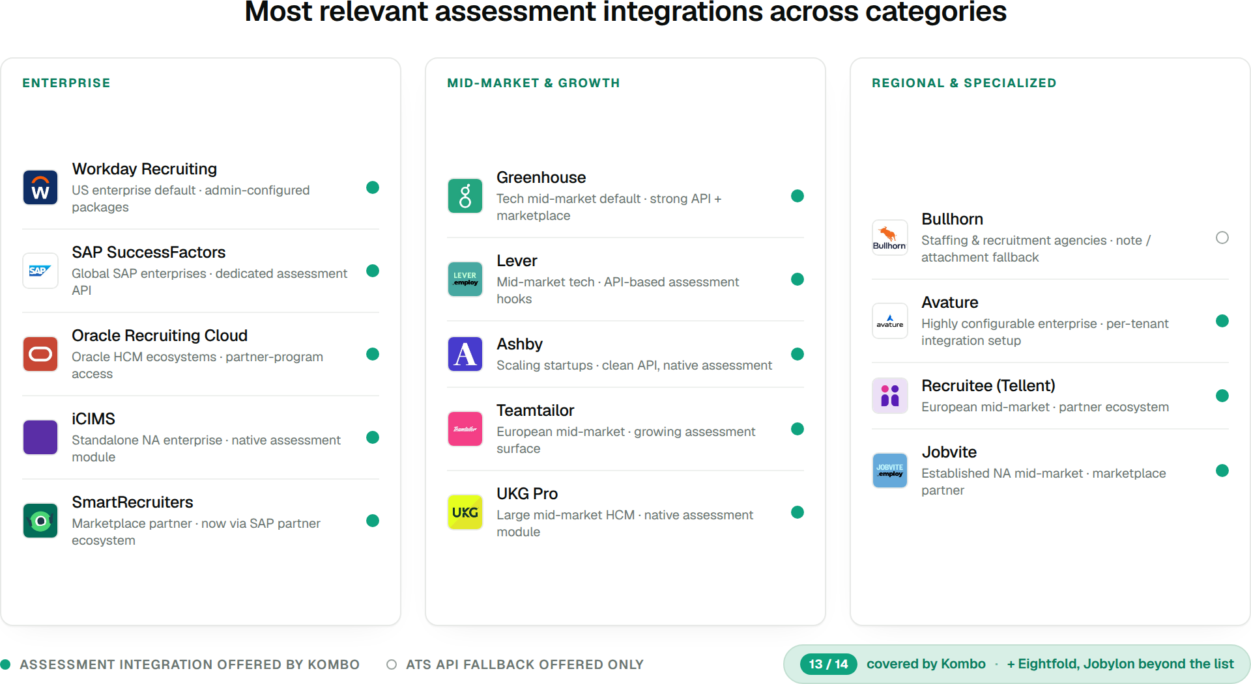The image size is (1251, 684).
Task: Click the iCIMS green status dot
Action: coord(373,437)
